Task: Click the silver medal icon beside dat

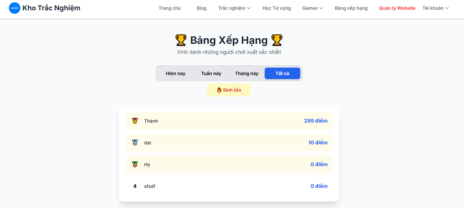Action: (x=135, y=143)
